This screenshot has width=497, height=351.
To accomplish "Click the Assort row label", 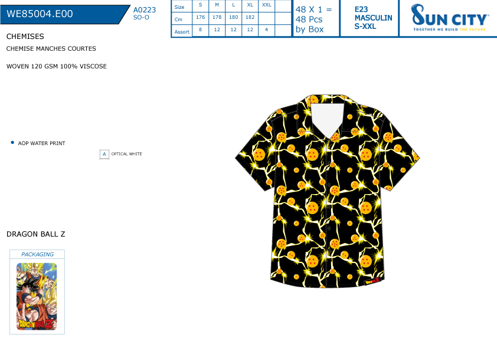I will point(182,32).
